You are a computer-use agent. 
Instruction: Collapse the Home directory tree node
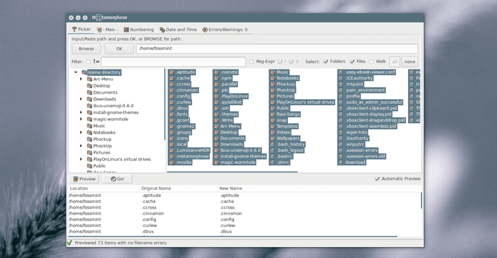pos(76,72)
